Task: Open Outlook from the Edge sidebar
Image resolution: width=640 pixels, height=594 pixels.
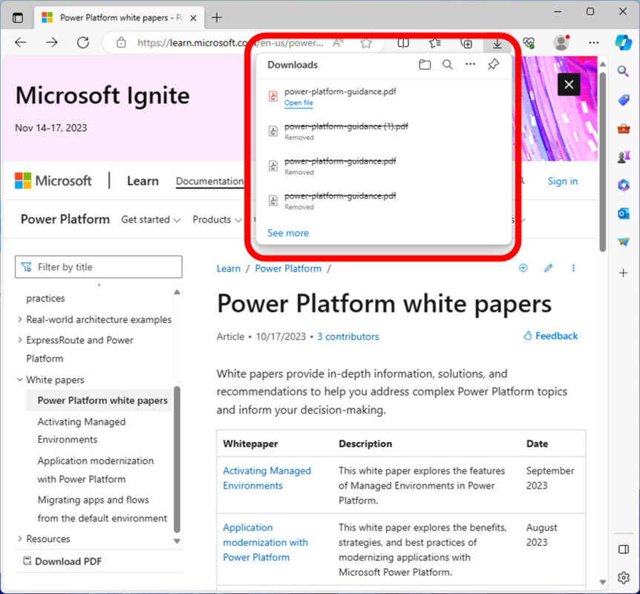Action: click(623, 213)
